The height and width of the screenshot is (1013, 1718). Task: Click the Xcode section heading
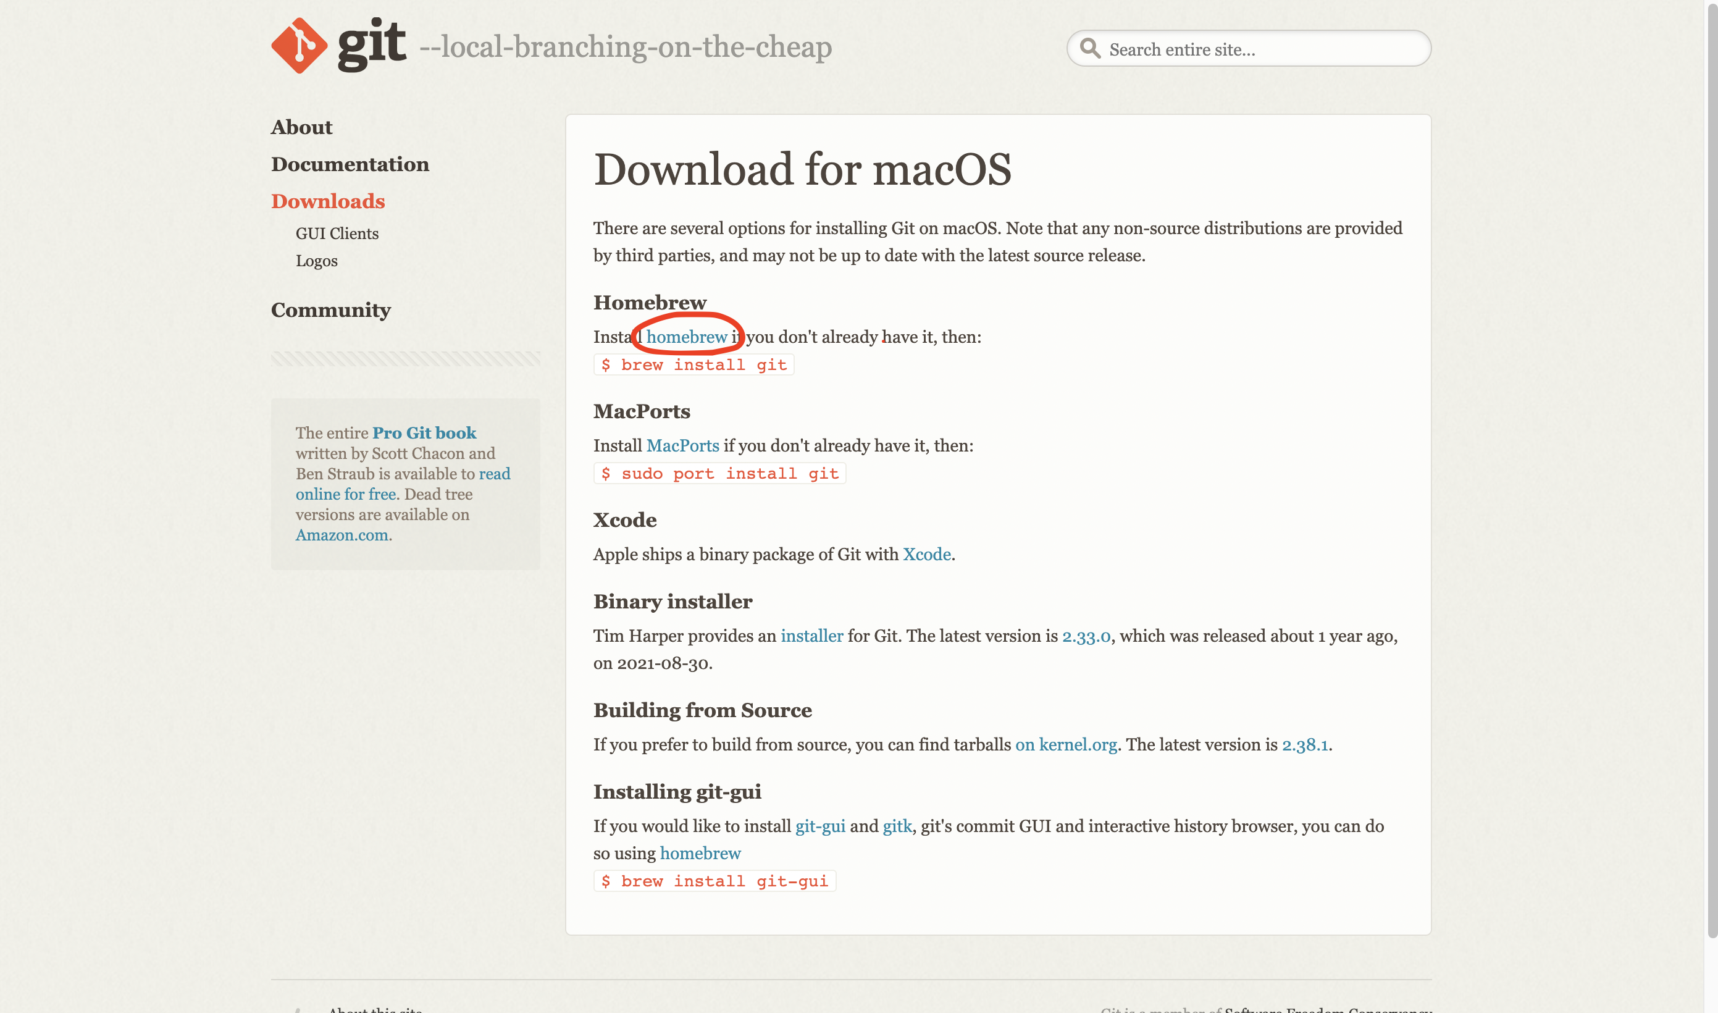pyautogui.click(x=624, y=519)
